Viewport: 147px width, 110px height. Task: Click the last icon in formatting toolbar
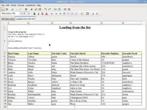pyautogui.click(x=97, y=14)
